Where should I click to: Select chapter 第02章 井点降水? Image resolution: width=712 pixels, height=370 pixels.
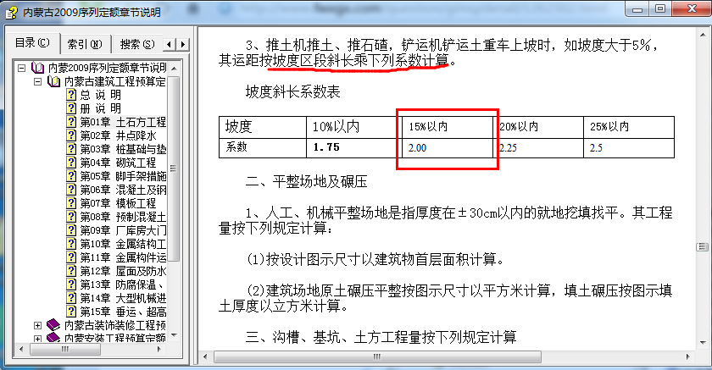(118, 135)
